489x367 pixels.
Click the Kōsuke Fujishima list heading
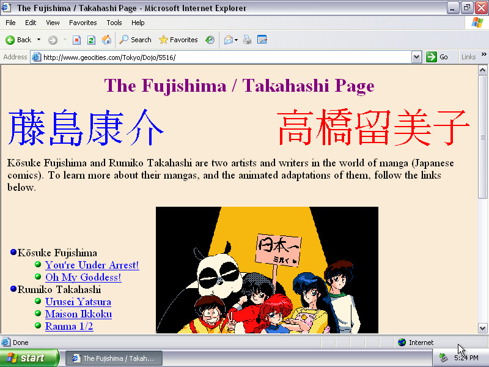tap(57, 253)
